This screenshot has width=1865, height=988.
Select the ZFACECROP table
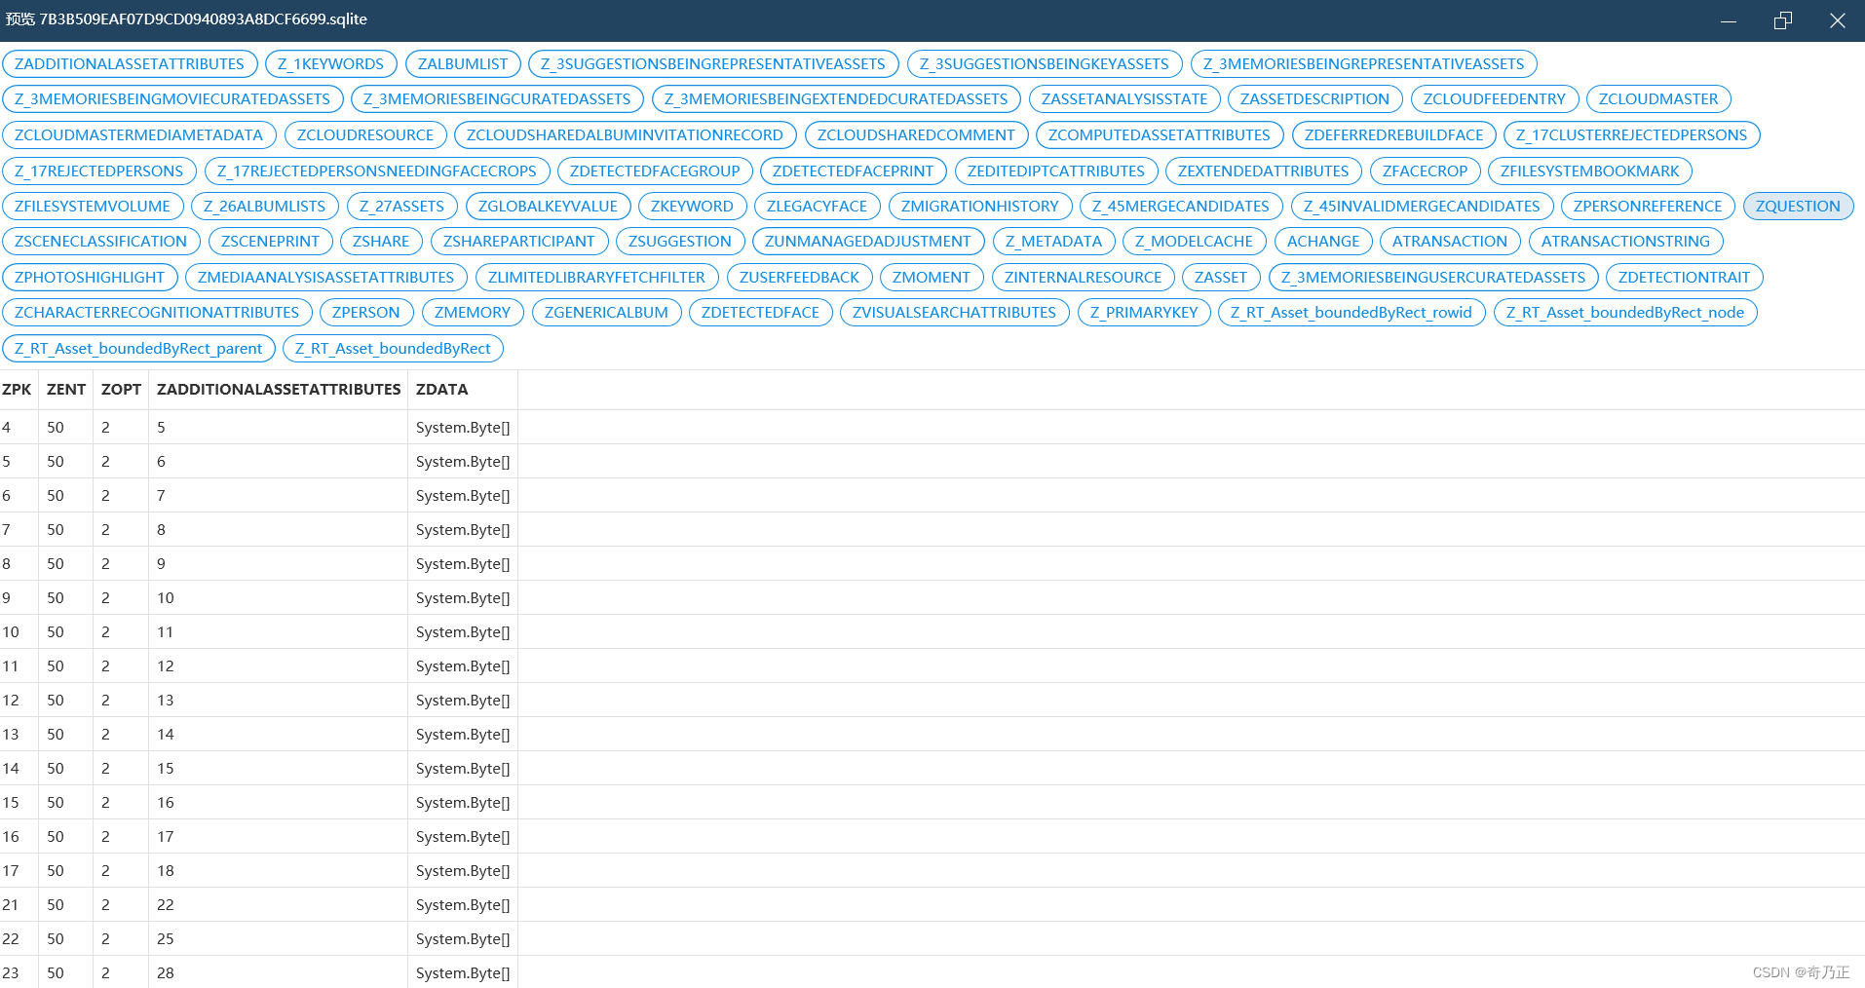[1425, 171]
